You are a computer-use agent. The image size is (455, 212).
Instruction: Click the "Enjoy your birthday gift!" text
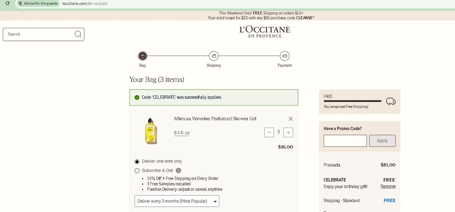point(345,187)
